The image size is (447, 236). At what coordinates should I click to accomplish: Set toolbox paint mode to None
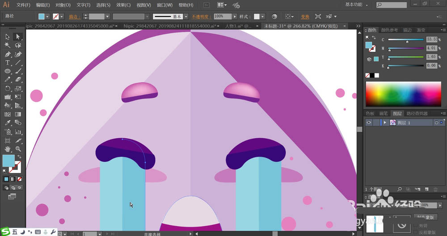pyautogui.click(x=19, y=179)
